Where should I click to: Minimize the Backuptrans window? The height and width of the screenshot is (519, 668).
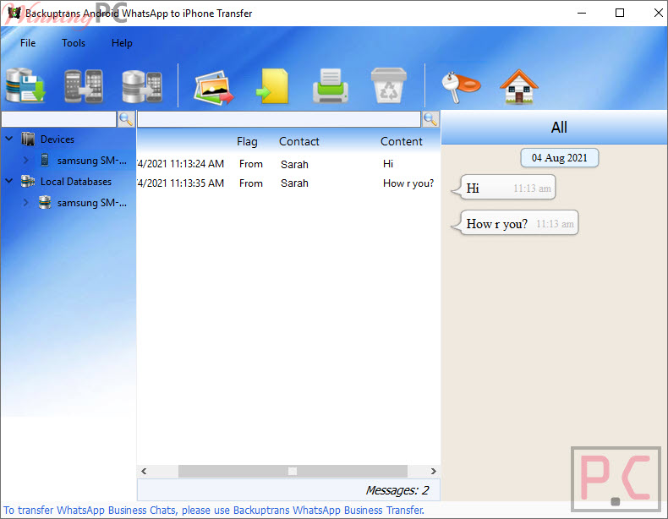point(582,13)
